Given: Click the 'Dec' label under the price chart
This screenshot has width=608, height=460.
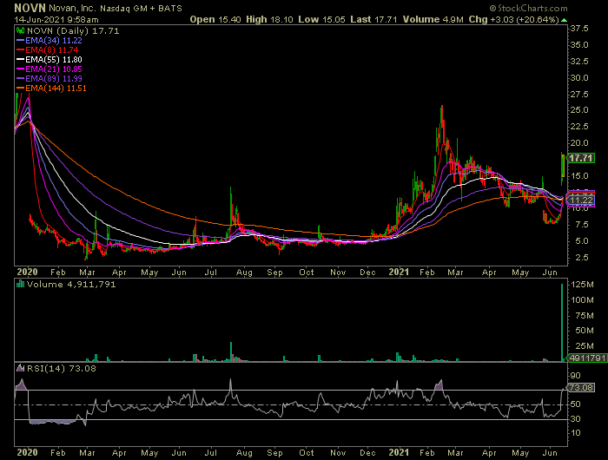Looking at the screenshot, I should tap(367, 273).
